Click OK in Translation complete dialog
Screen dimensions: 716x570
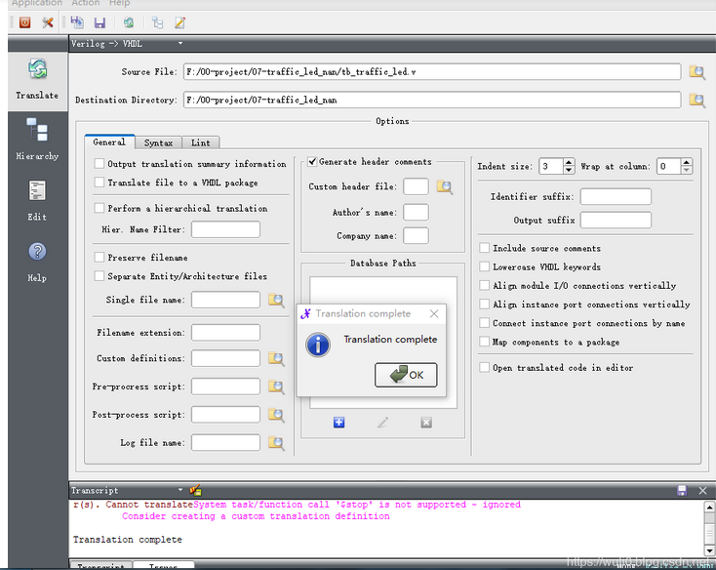pos(406,375)
